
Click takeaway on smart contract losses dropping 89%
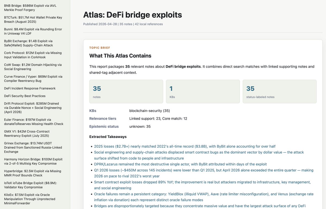click(202, 185)
